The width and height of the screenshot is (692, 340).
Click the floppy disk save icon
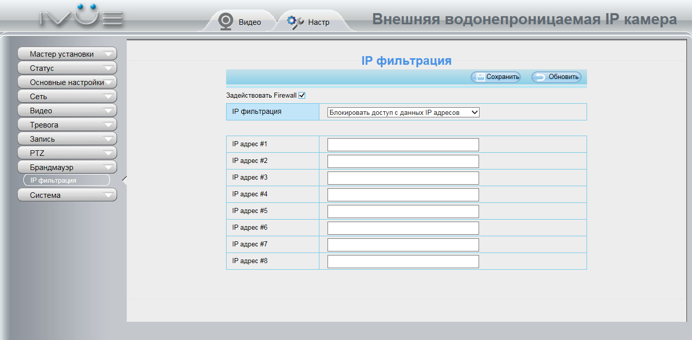480,77
